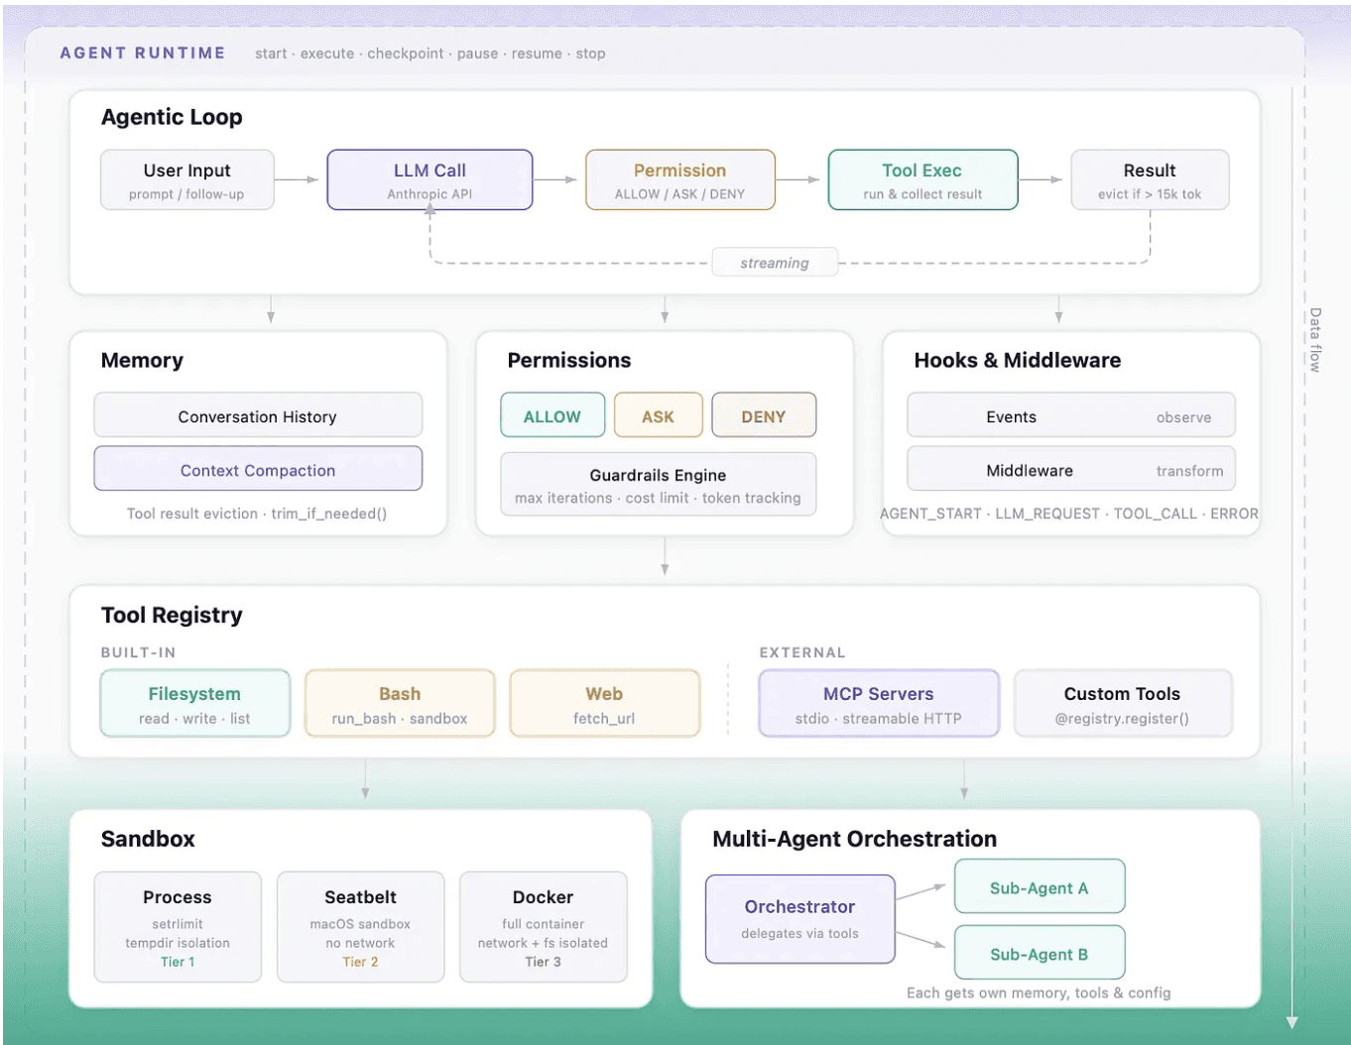Click the Permission box in Agentic Loop
This screenshot has height=1045, width=1351.
(679, 179)
